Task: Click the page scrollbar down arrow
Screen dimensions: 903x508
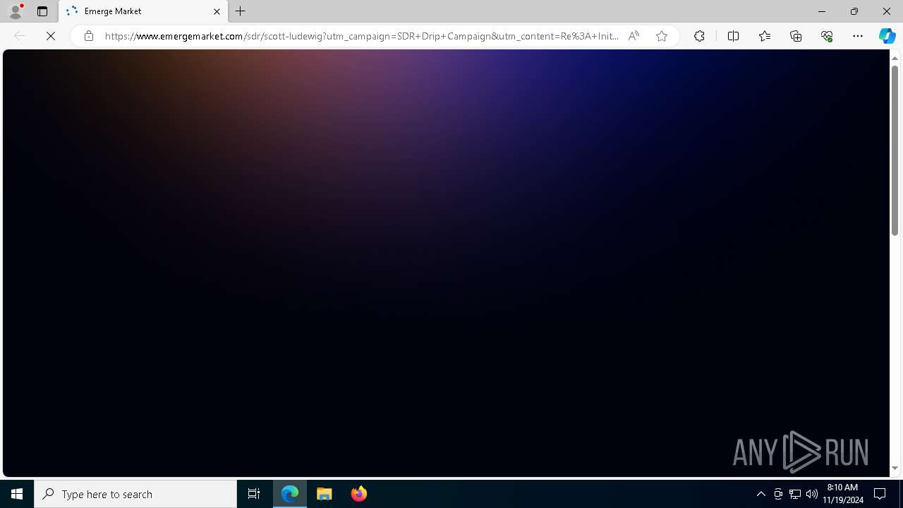Action: [895, 468]
